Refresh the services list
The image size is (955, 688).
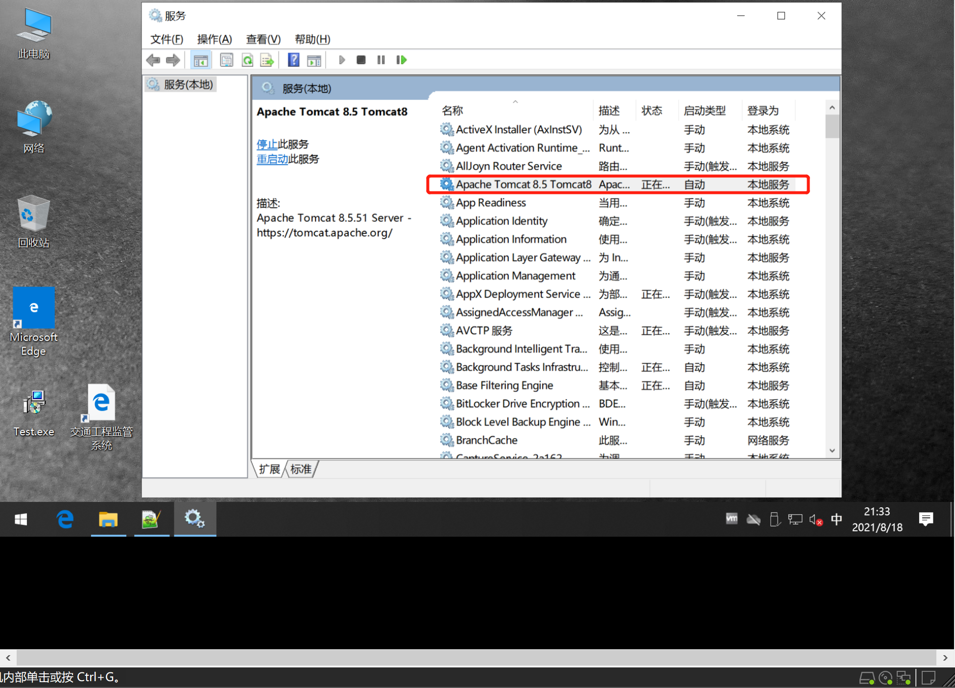[x=247, y=60]
